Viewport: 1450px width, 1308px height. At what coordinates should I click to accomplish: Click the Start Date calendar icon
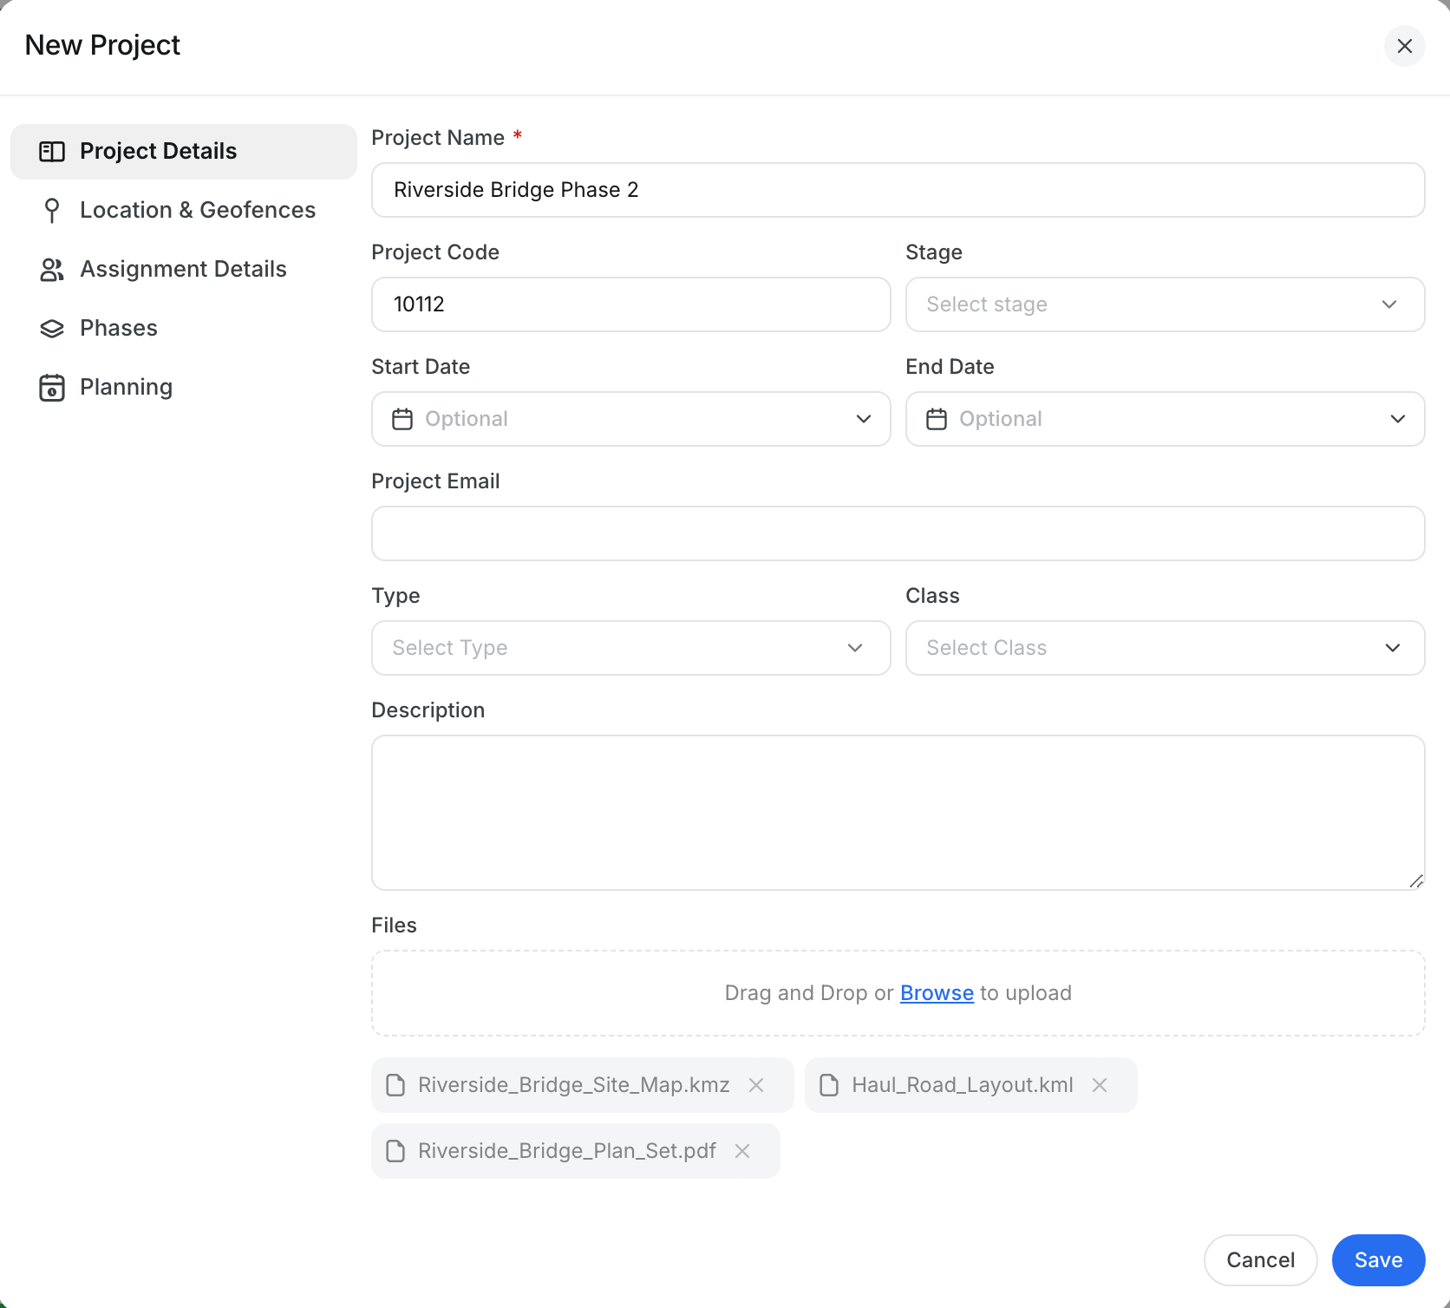402,419
